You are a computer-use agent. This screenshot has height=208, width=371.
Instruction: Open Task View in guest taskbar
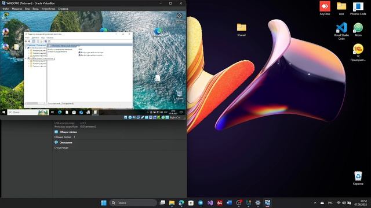tap(52, 112)
